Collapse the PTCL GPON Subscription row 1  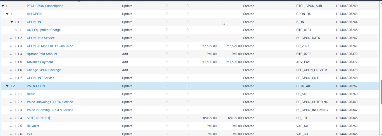pyautogui.click(x=3, y=6)
